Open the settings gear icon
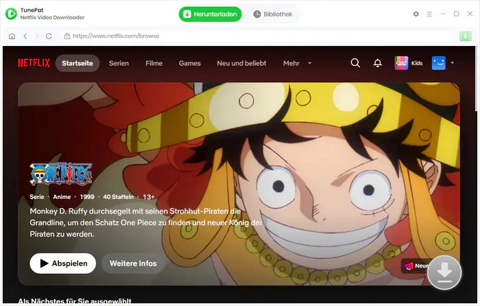 click(x=416, y=14)
